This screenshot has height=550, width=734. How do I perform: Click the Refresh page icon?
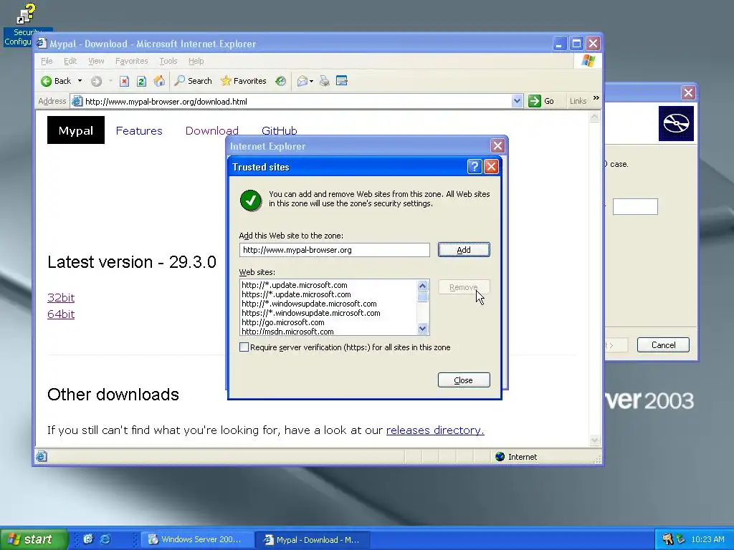pos(141,82)
